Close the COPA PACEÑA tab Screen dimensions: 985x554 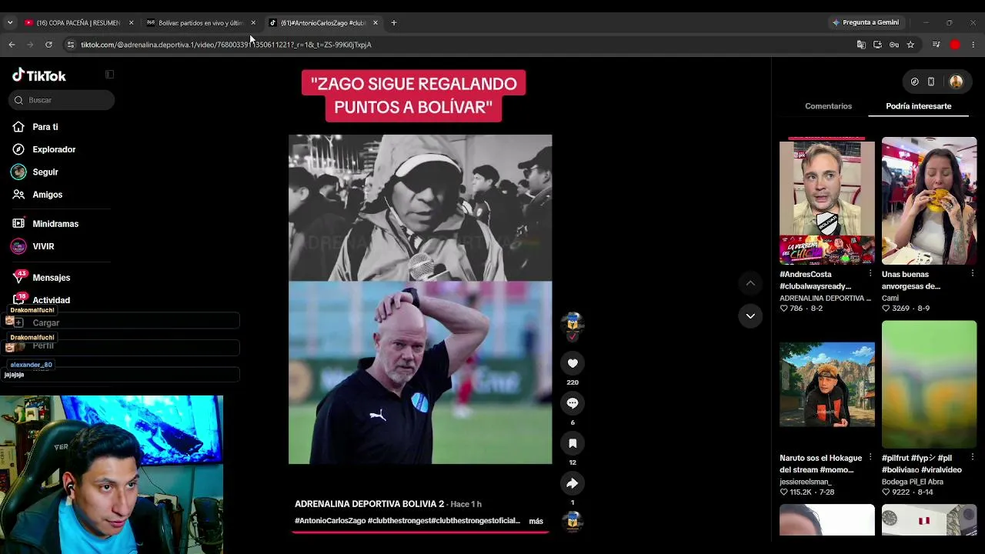click(131, 23)
